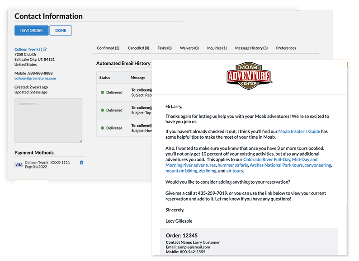Click the DONE button

click(x=61, y=30)
